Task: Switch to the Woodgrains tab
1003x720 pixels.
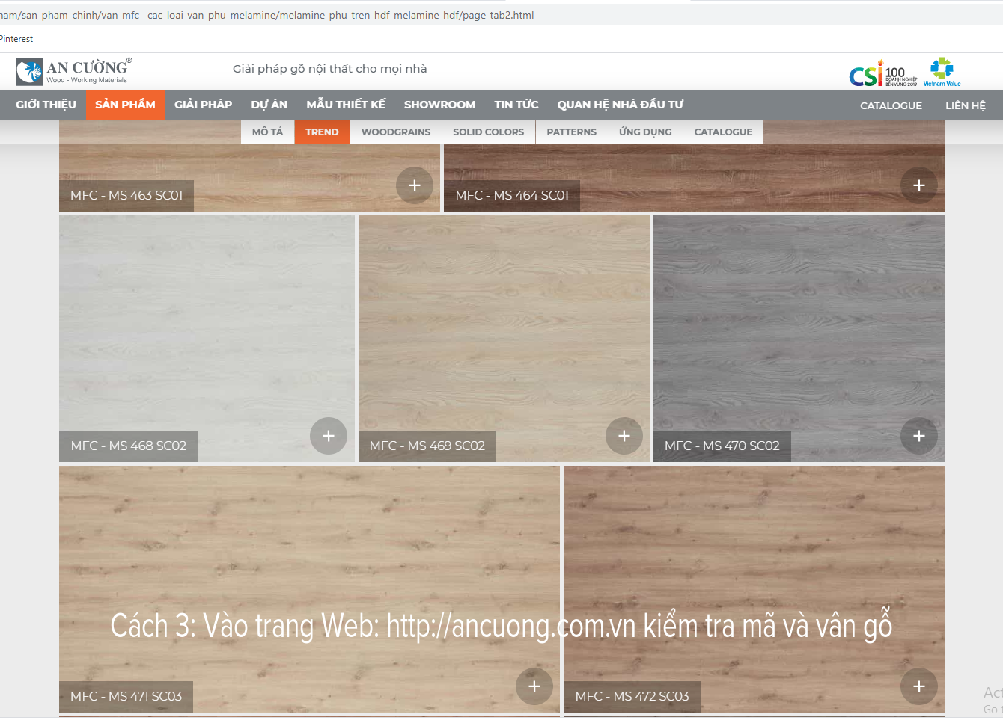Action: tap(396, 132)
